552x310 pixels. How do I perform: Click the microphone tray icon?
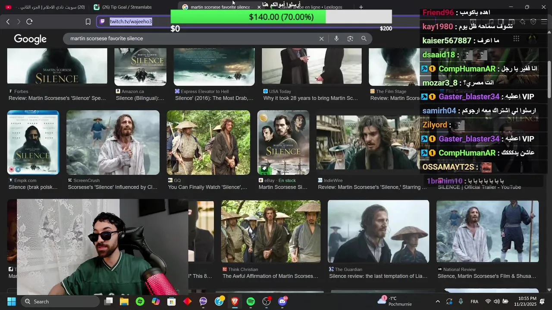461,301
